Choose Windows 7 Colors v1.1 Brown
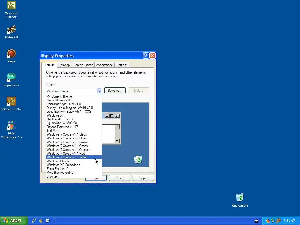 coord(74,142)
